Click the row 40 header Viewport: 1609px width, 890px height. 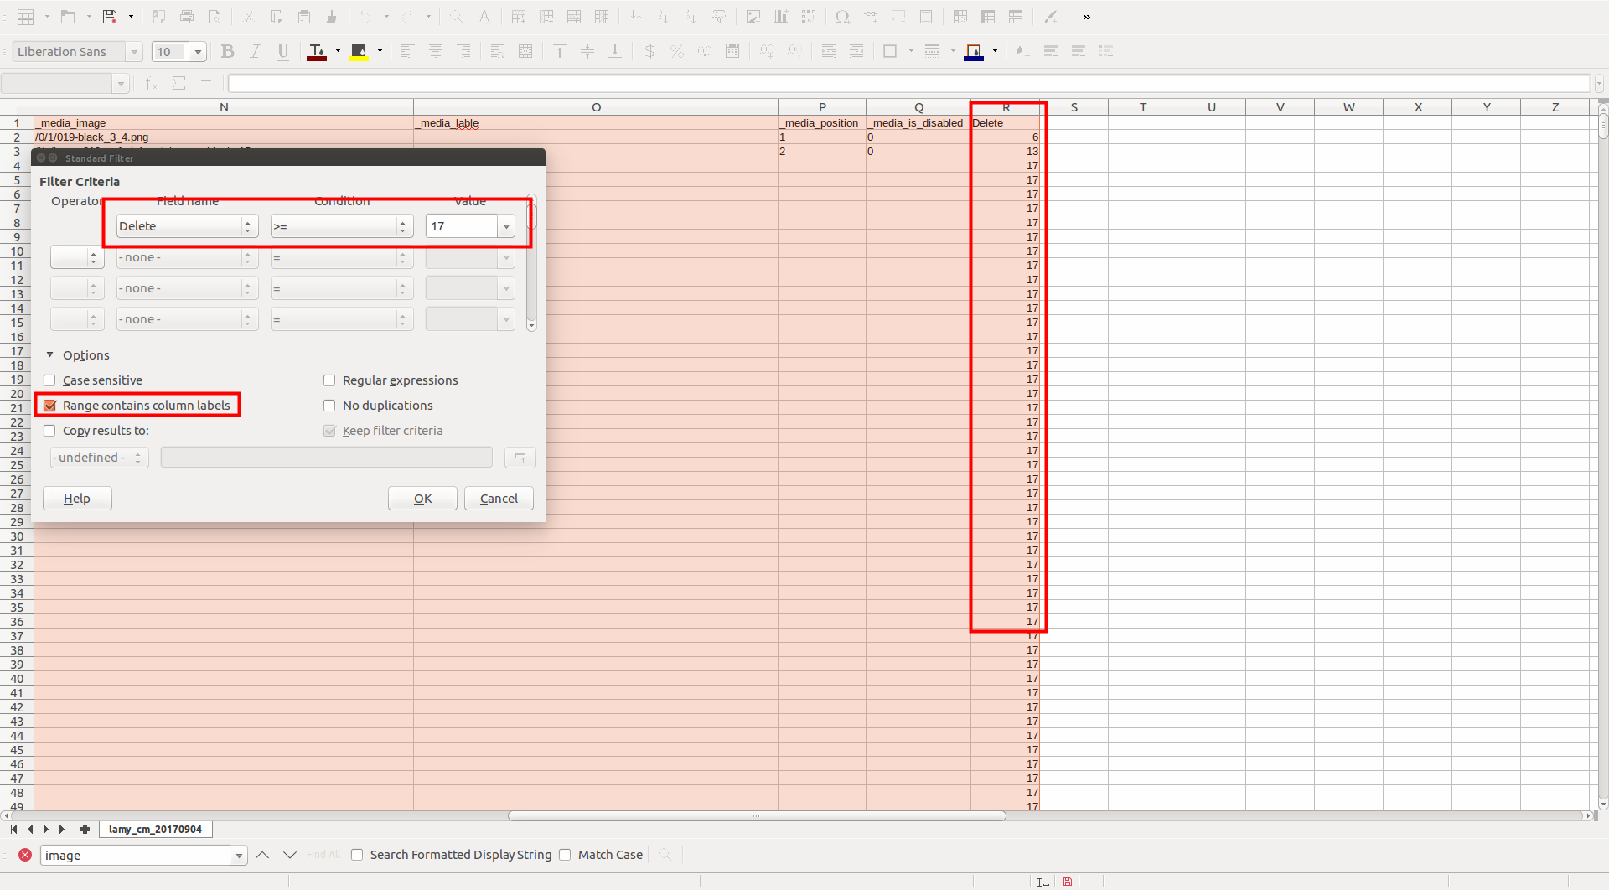pos(17,679)
